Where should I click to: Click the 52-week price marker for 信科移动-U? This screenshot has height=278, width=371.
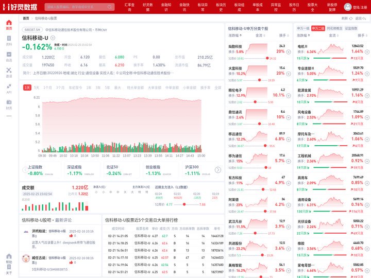[184, 204]
